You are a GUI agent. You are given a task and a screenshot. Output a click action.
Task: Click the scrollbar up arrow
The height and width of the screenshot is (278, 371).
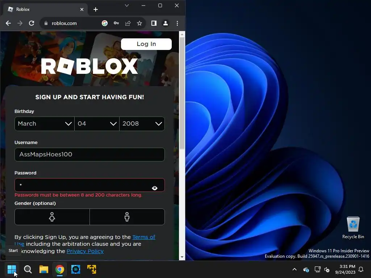pyautogui.click(x=182, y=34)
